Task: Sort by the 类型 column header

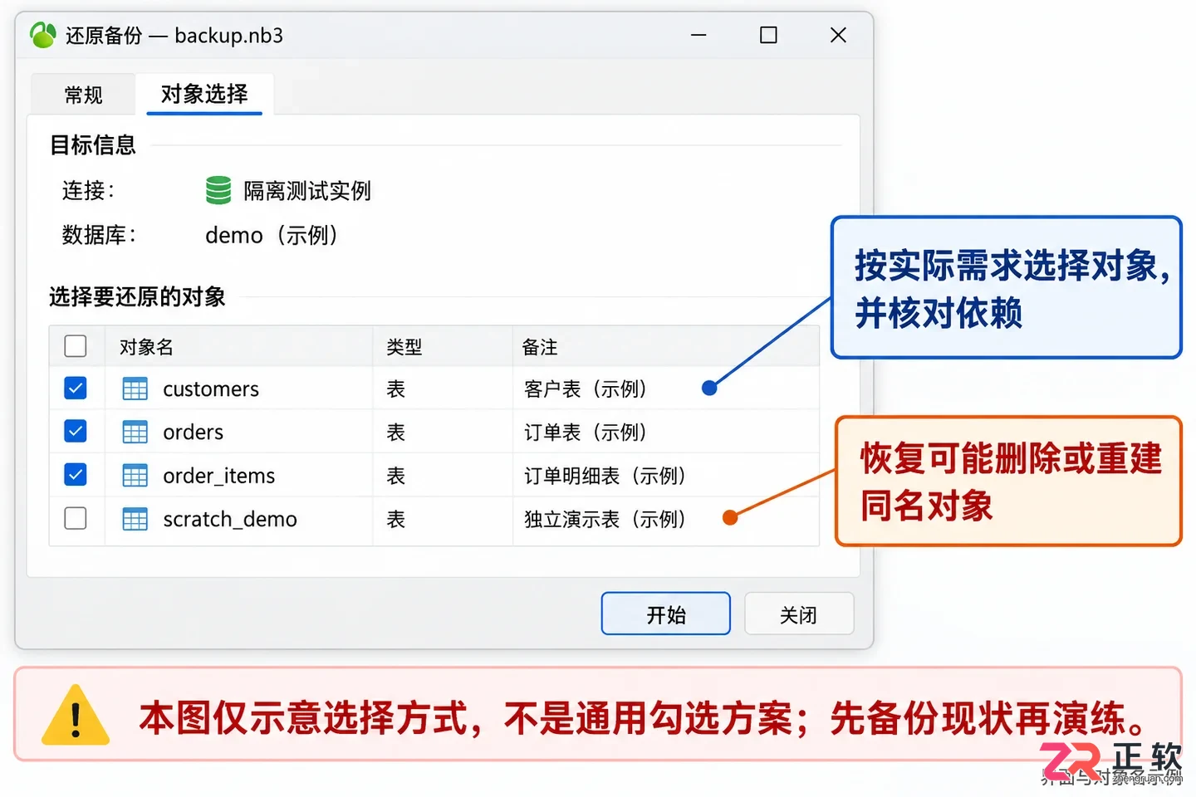Action: point(443,346)
